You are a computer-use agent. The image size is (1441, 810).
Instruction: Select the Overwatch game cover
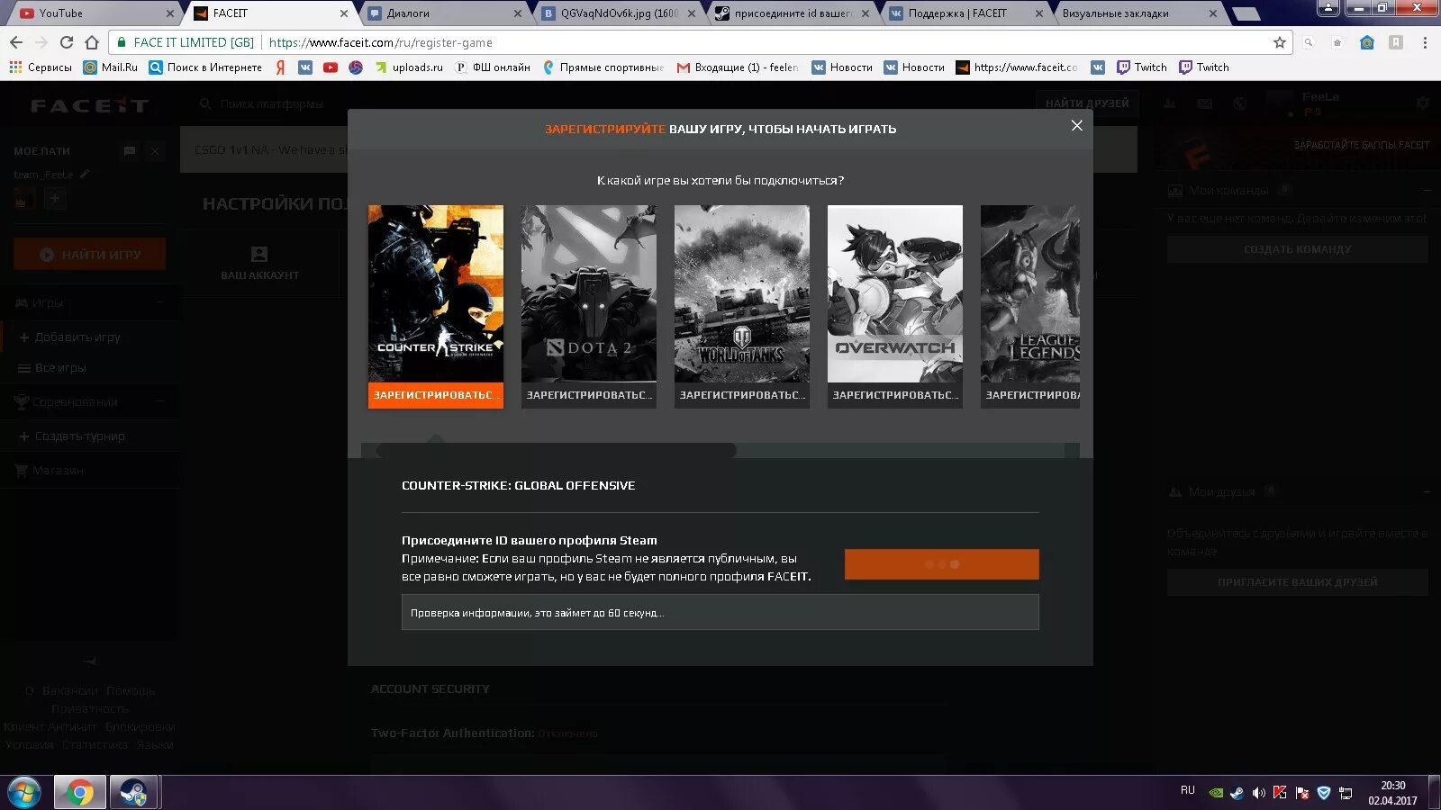tap(895, 293)
